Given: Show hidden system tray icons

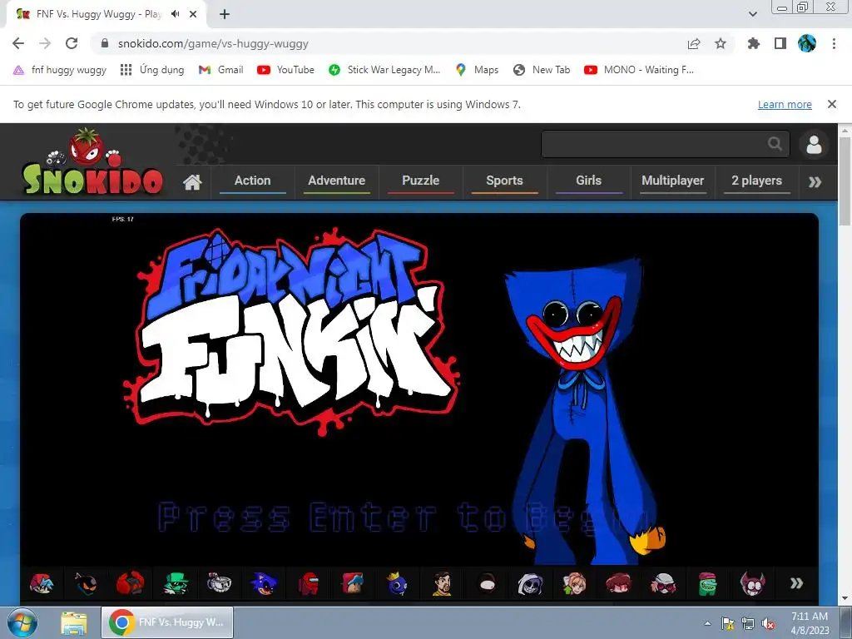Looking at the screenshot, I should point(707,623).
